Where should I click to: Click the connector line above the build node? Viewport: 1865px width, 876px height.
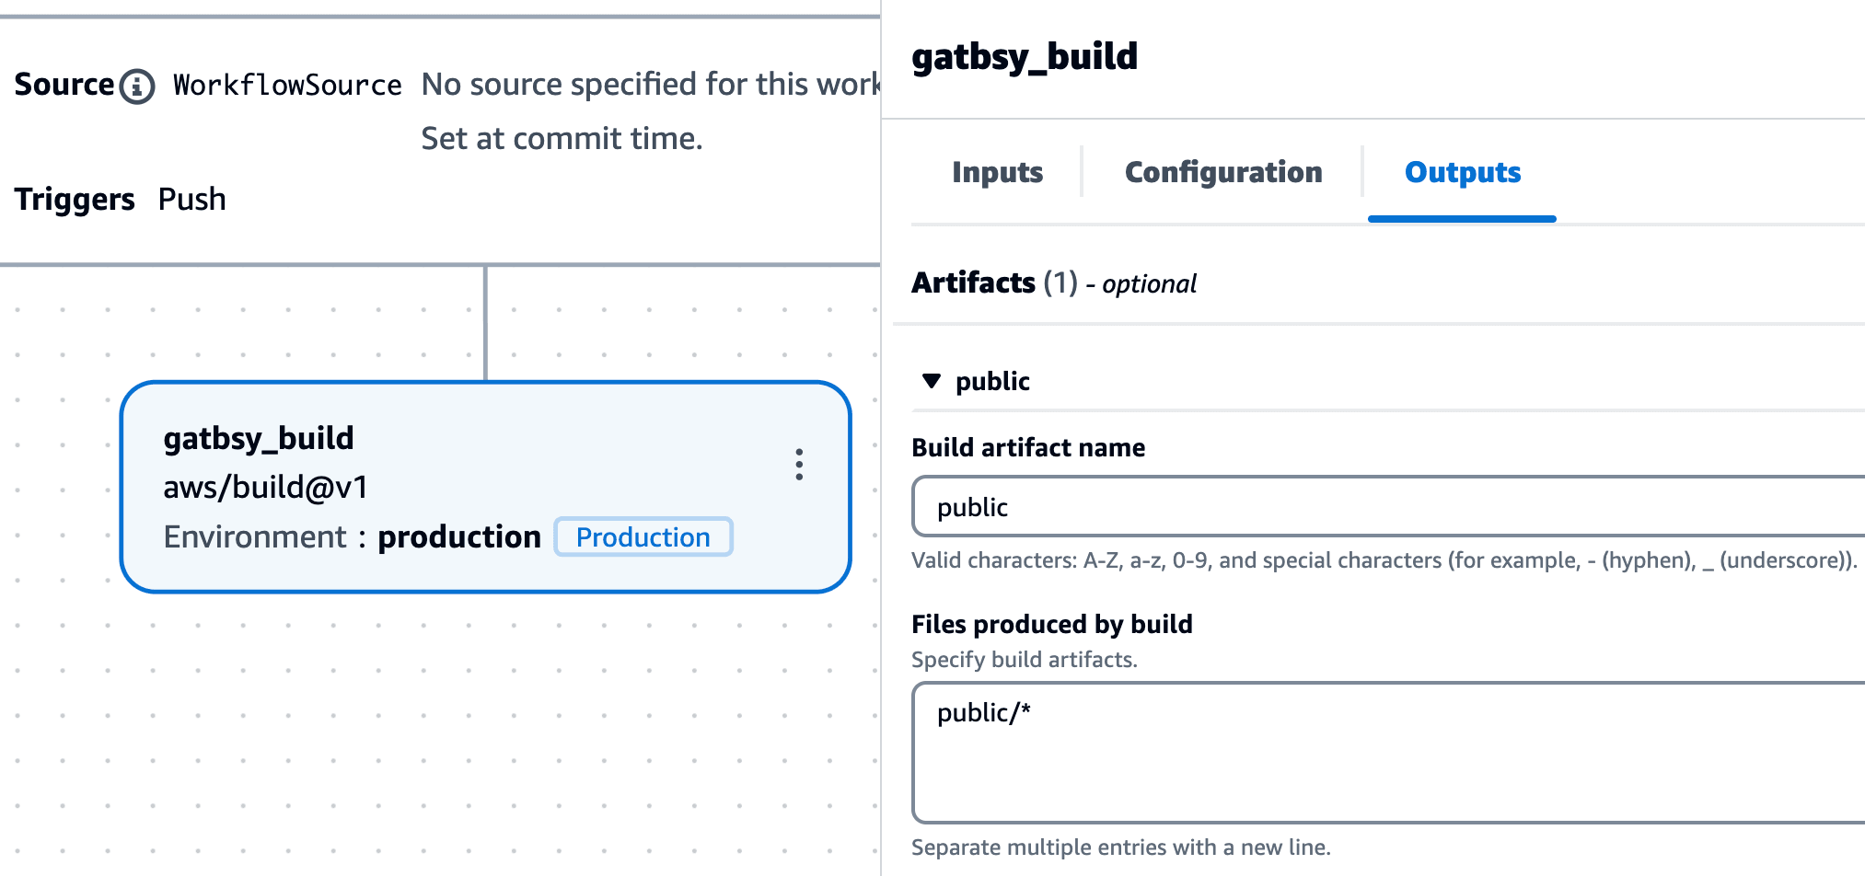tap(485, 322)
